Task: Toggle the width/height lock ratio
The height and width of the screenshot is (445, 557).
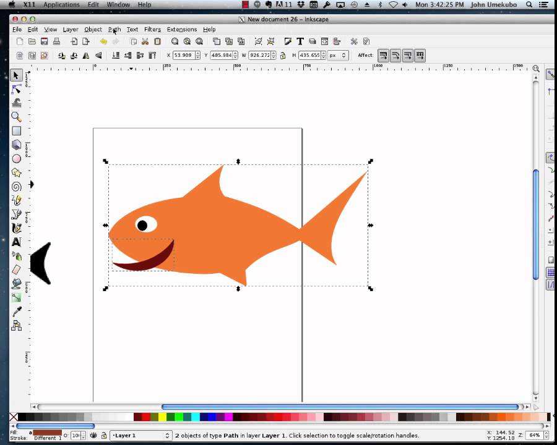Action: point(283,56)
